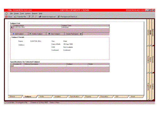The width and height of the screenshot is (159, 113).
Task: Open the Tools menu
Action: coord(22,13)
